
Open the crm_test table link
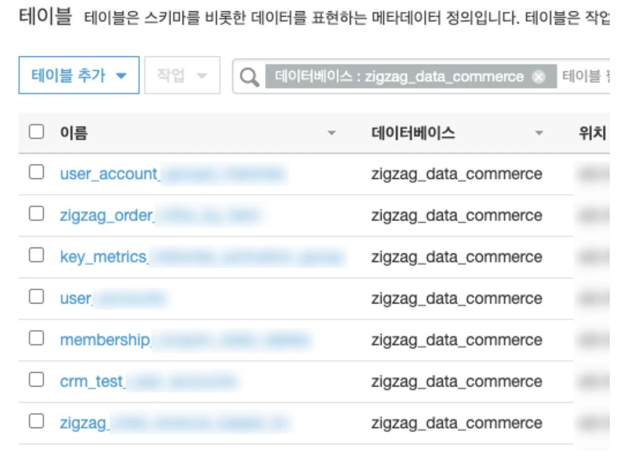pyautogui.click(x=148, y=382)
